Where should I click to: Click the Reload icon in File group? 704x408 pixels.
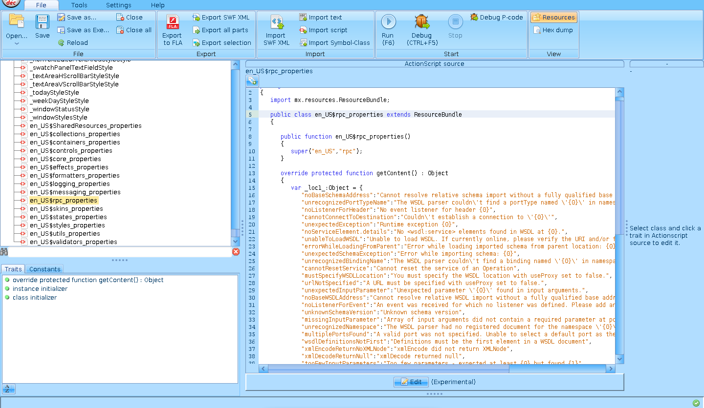pyautogui.click(x=61, y=43)
